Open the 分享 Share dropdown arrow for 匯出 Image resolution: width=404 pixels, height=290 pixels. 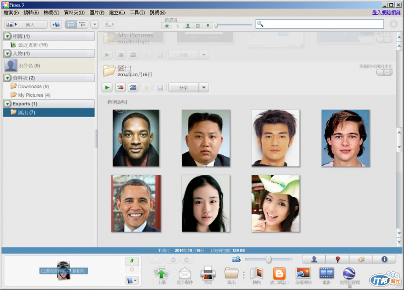204,87
